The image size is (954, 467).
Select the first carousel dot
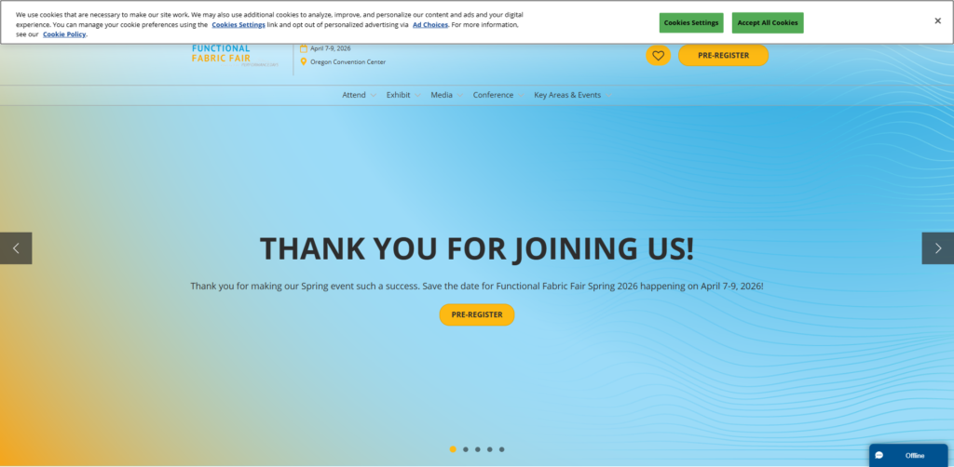tap(453, 449)
